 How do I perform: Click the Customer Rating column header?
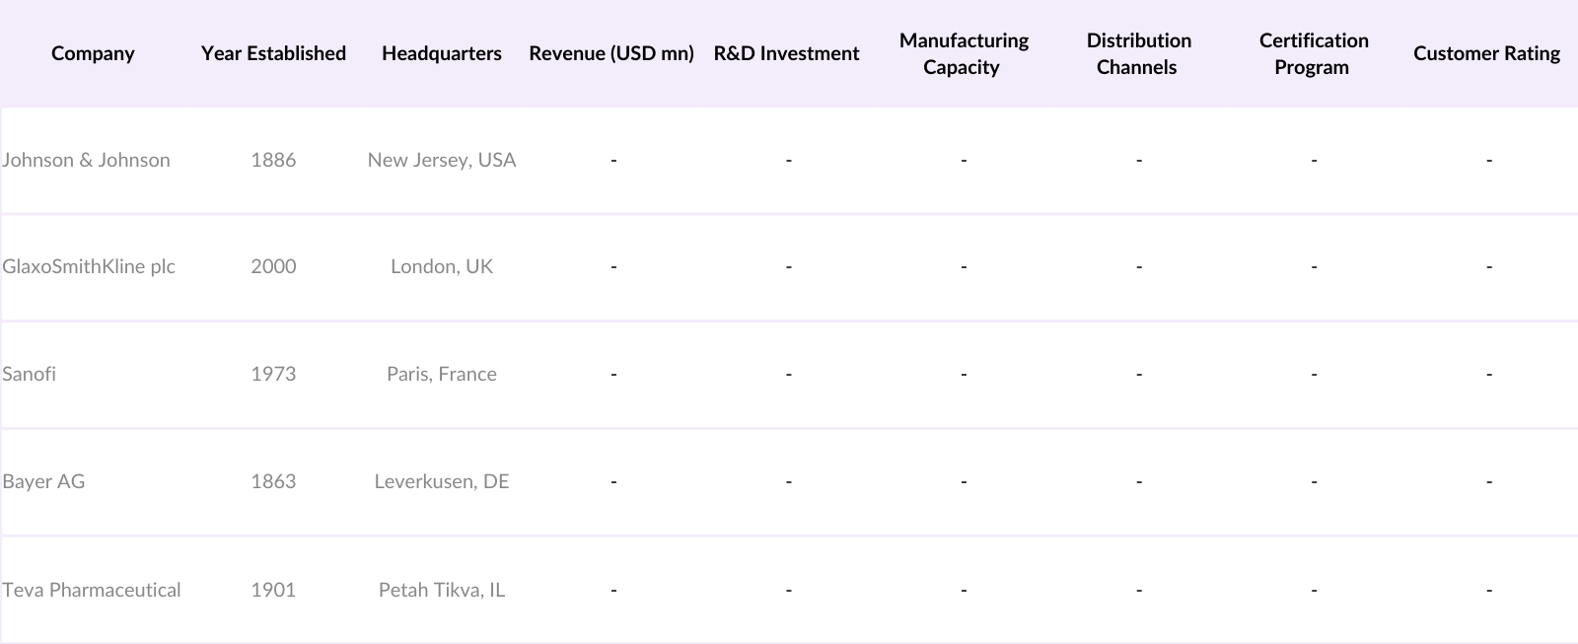pyautogui.click(x=1486, y=53)
